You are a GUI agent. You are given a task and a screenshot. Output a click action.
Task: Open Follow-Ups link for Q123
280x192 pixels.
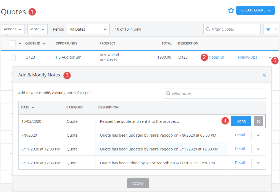[x=248, y=57]
